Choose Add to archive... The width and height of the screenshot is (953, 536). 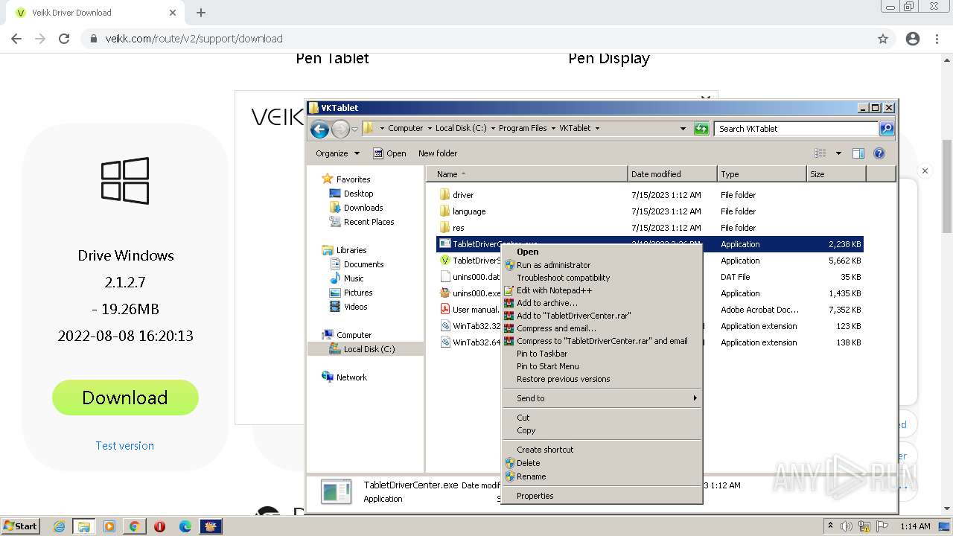[x=602, y=303]
